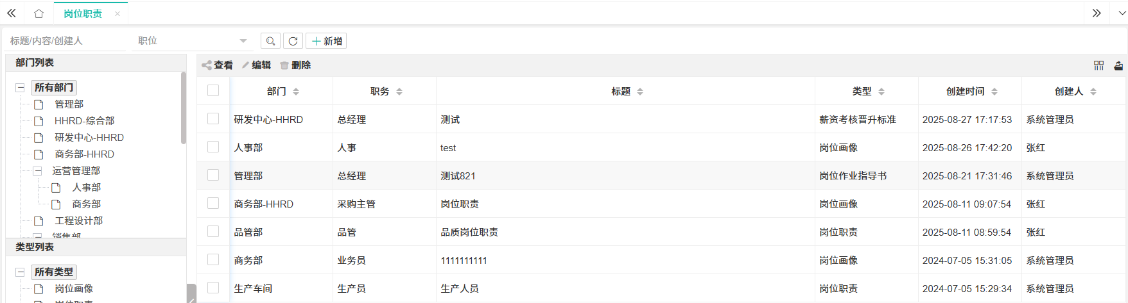Check the row for 研发中心-HHRD 总经理
The width and height of the screenshot is (1128, 303).
(213, 119)
